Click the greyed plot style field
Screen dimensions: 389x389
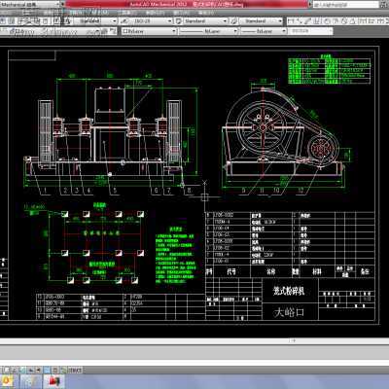point(310,31)
